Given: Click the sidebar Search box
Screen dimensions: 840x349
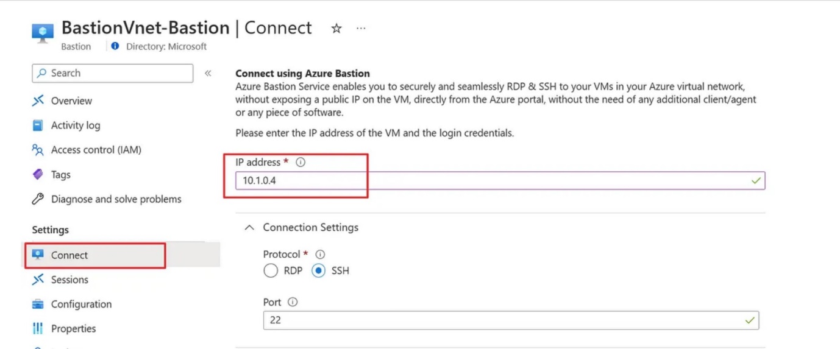Looking at the screenshot, I should coord(113,73).
